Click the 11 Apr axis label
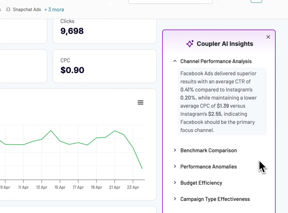 tap(23, 187)
